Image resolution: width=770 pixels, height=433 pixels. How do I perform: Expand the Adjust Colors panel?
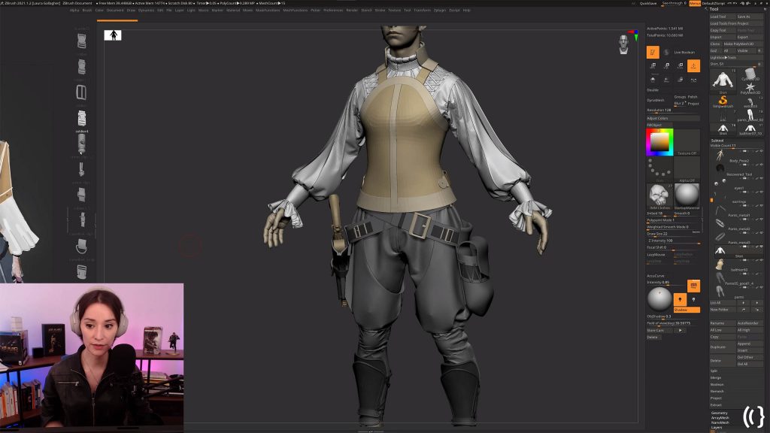(673, 118)
